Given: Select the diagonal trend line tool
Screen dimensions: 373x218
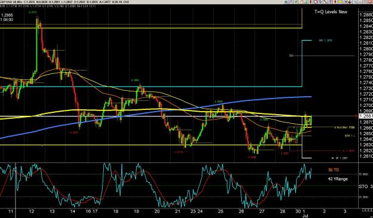Looking at the screenshot, I should click(x=325, y=2).
